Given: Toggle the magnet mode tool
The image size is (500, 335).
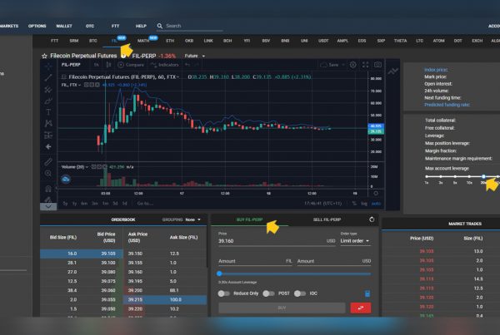Looking at the screenshot, I should 48,189.
